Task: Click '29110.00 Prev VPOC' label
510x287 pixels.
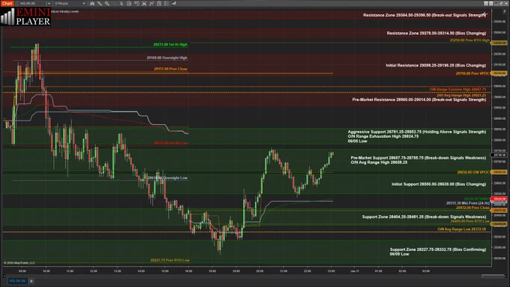Action: tap(472, 73)
